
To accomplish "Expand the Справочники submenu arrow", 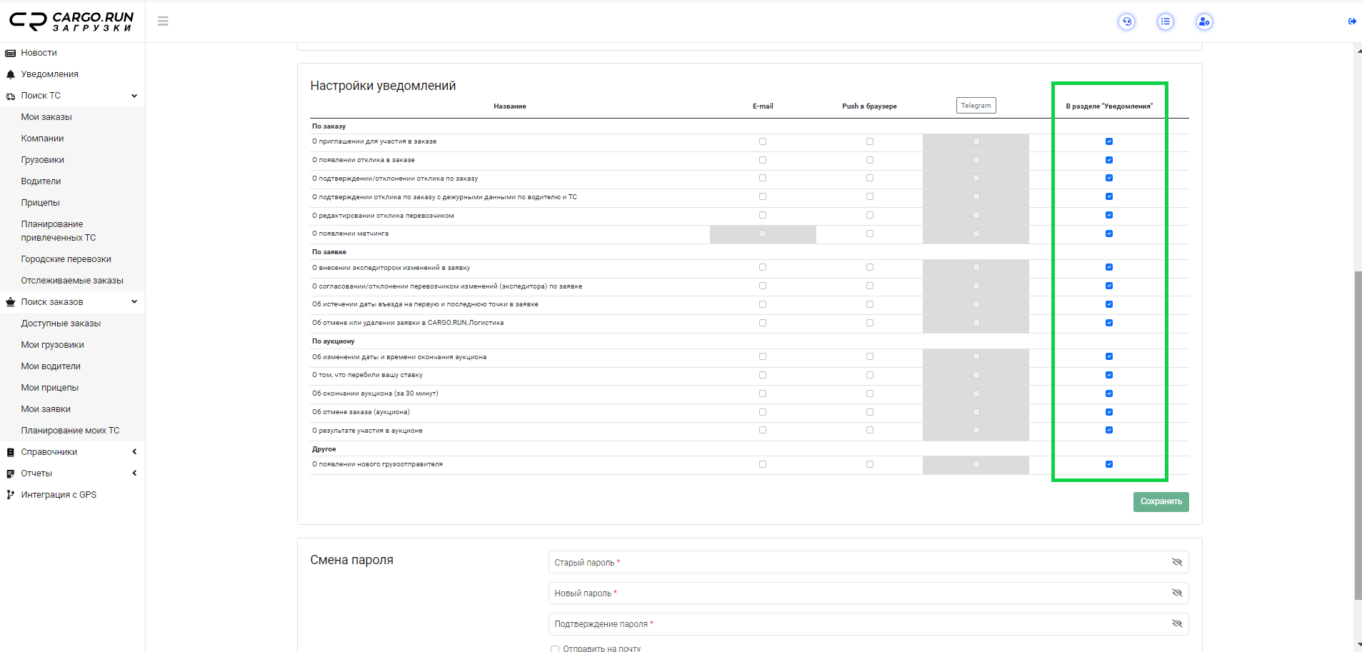I will [134, 452].
